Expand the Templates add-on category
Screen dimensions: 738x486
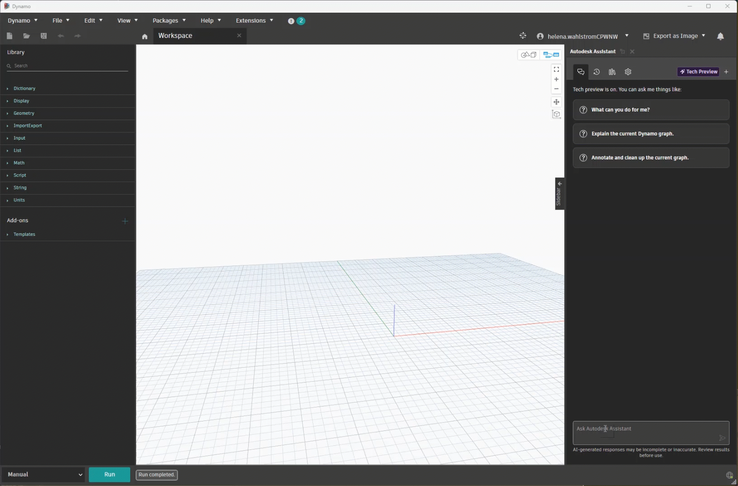click(x=67, y=234)
